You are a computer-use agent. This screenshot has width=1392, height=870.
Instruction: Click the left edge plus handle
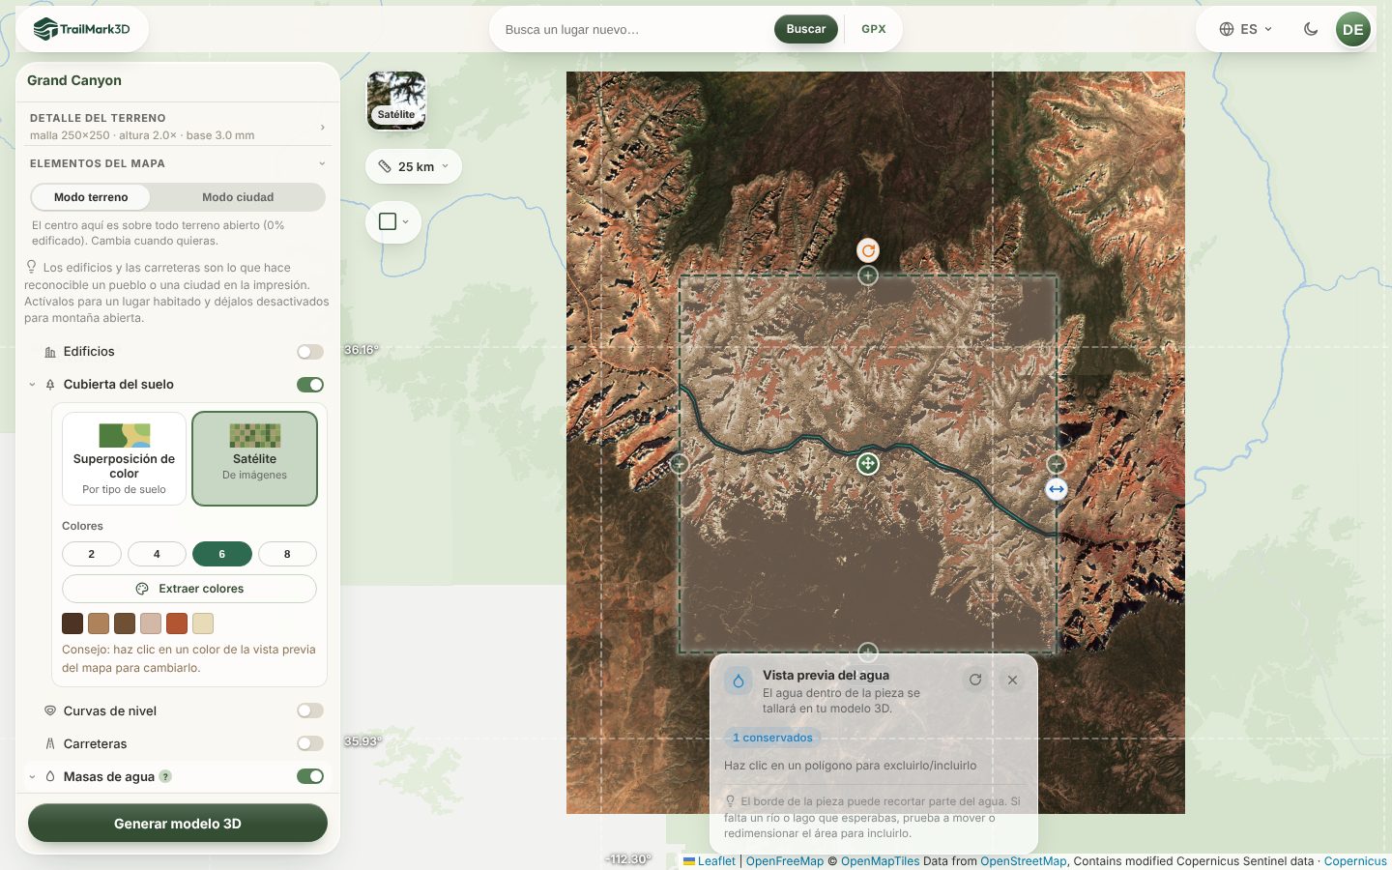680,464
